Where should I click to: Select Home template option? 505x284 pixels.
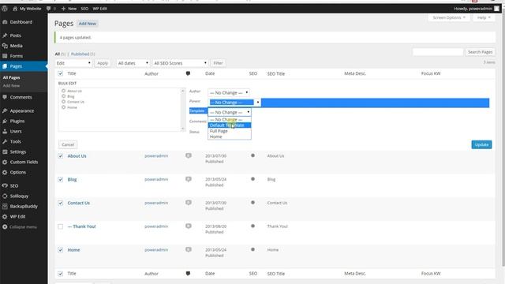point(230,136)
